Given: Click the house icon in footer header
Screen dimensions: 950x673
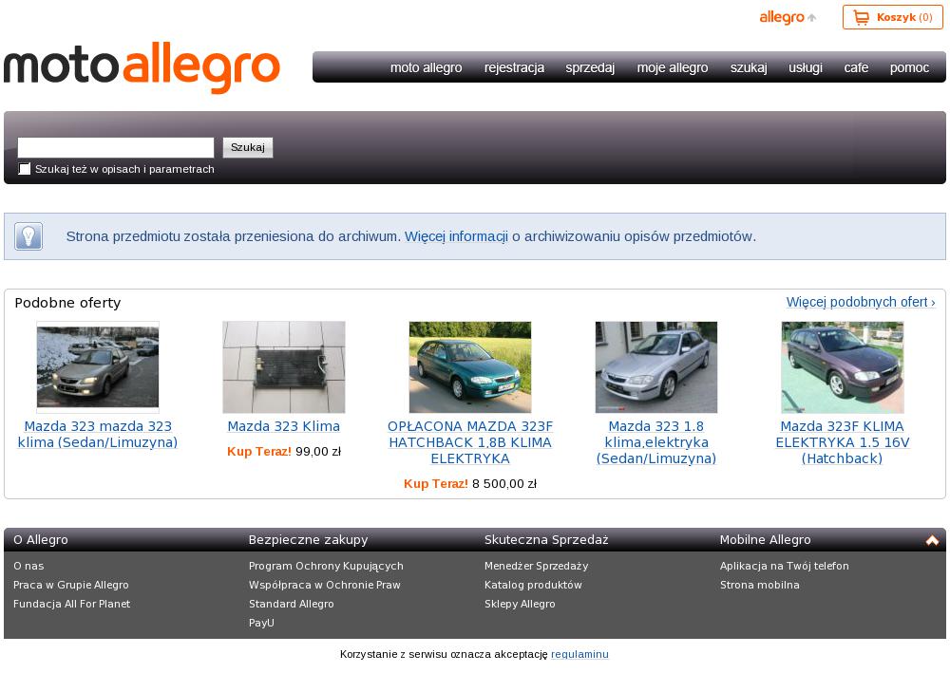Looking at the screenshot, I should pos(932,540).
